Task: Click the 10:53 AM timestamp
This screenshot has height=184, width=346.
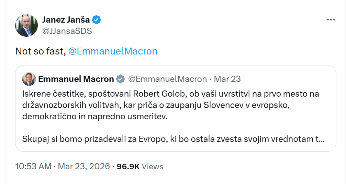Action: [x=33, y=167]
